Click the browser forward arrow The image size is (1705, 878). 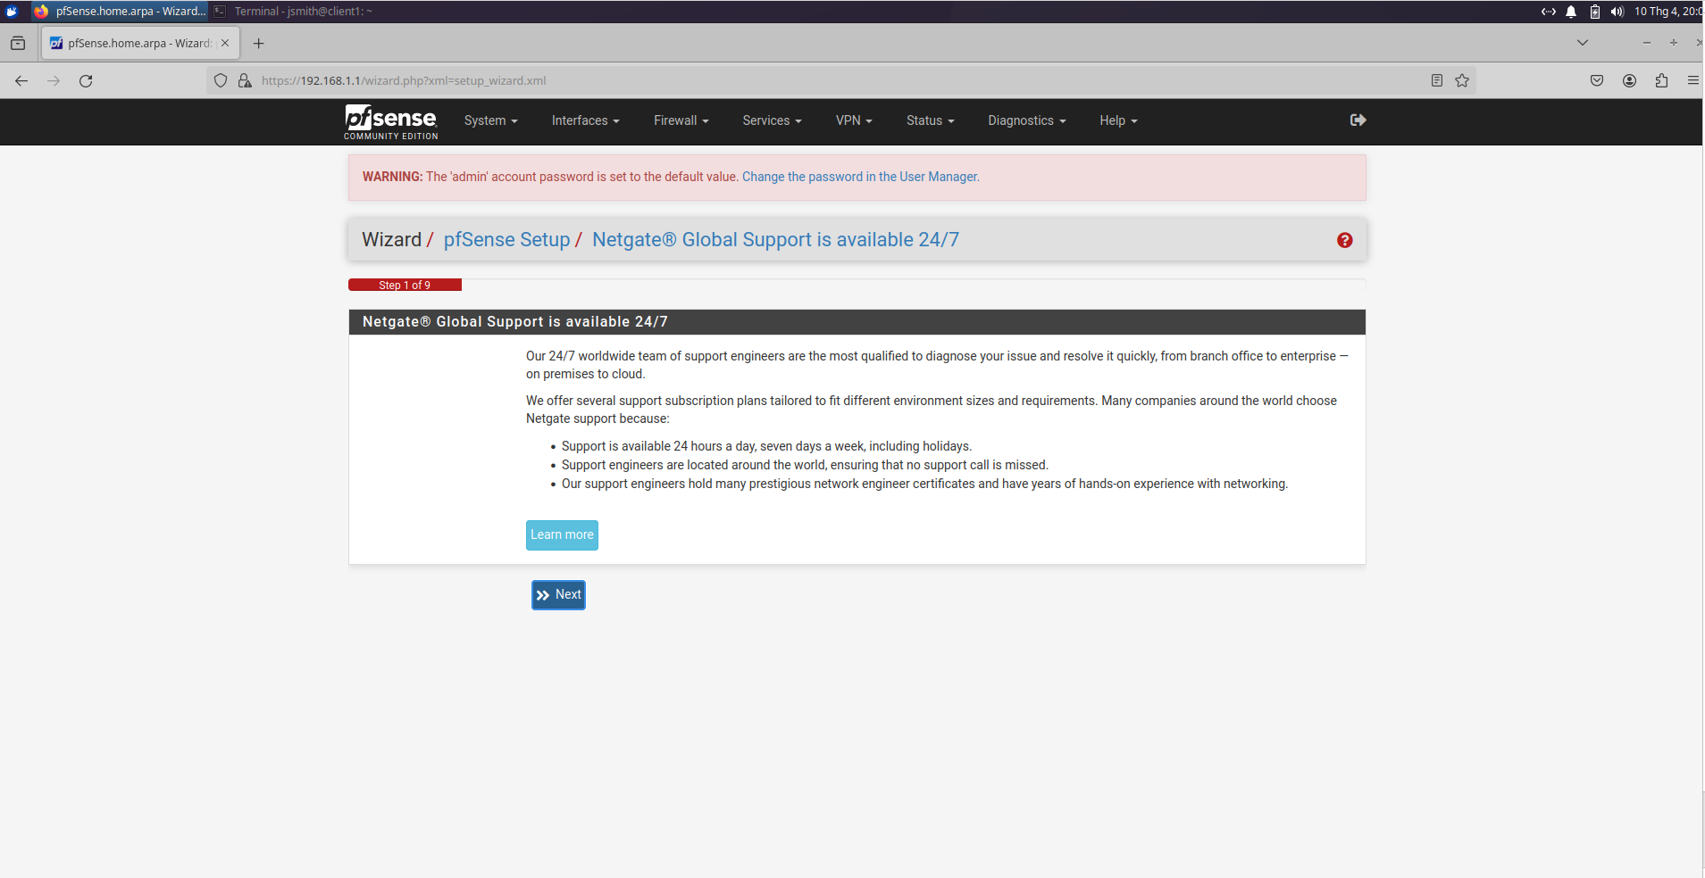click(x=54, y=80)
